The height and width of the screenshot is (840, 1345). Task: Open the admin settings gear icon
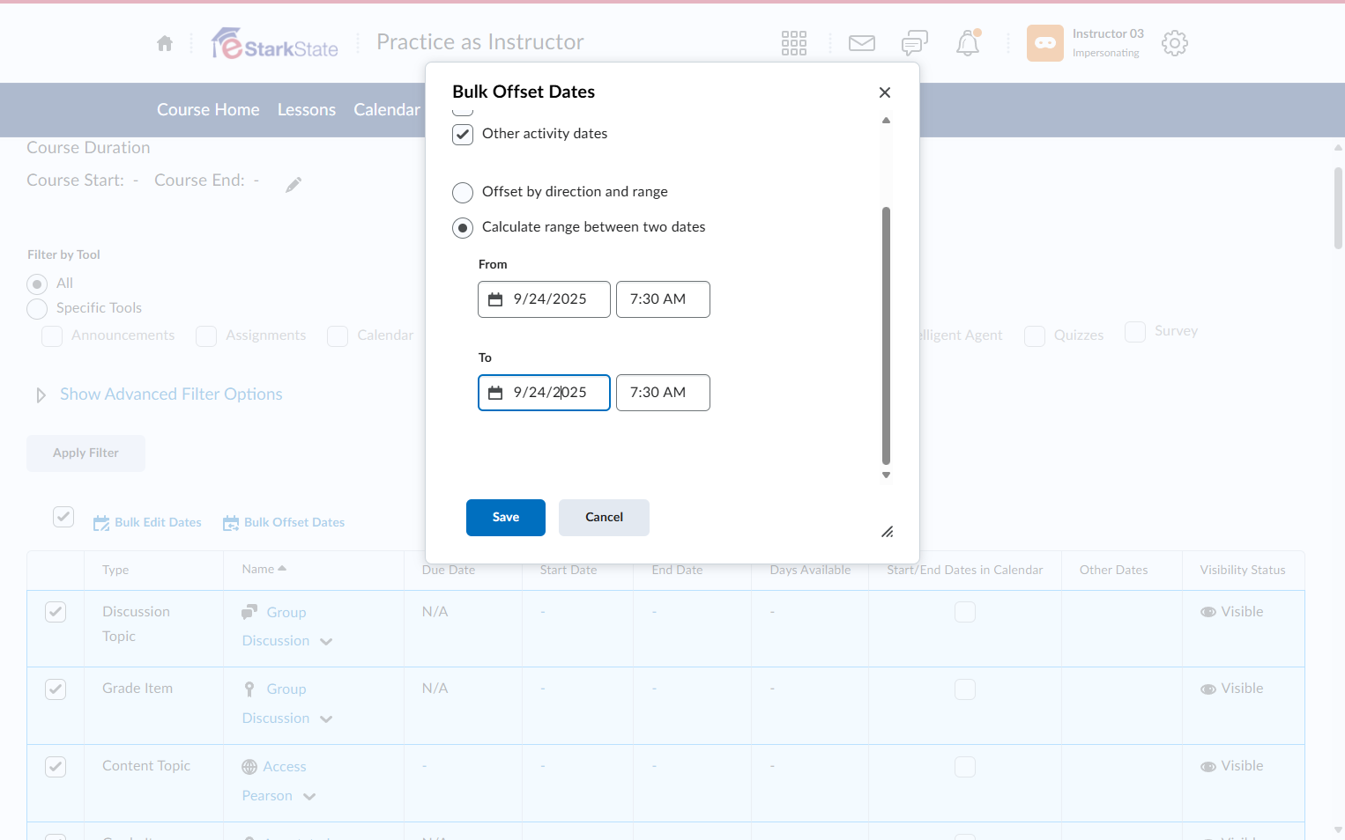pyautogui.click(x=1175, y=43)
